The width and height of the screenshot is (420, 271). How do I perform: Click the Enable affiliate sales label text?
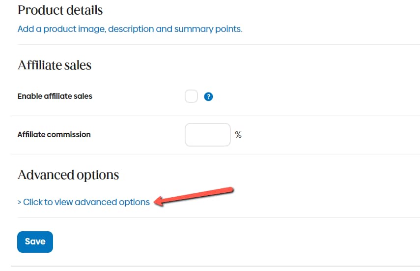pos(55,96)
